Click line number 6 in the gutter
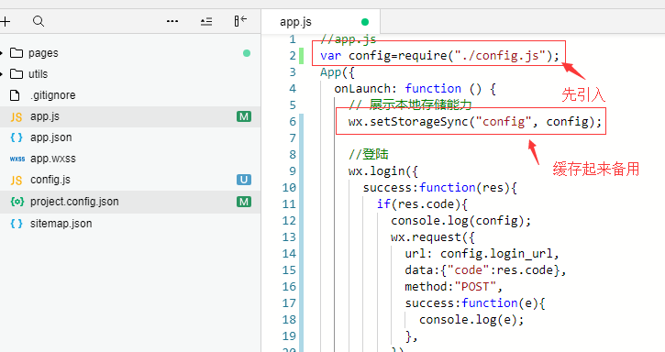Screen dimensions: 665x352 coord(293,122)
